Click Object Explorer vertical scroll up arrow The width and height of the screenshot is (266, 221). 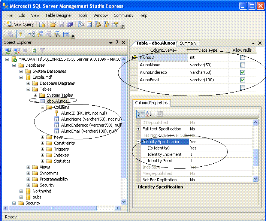click(x=124, y=59)
